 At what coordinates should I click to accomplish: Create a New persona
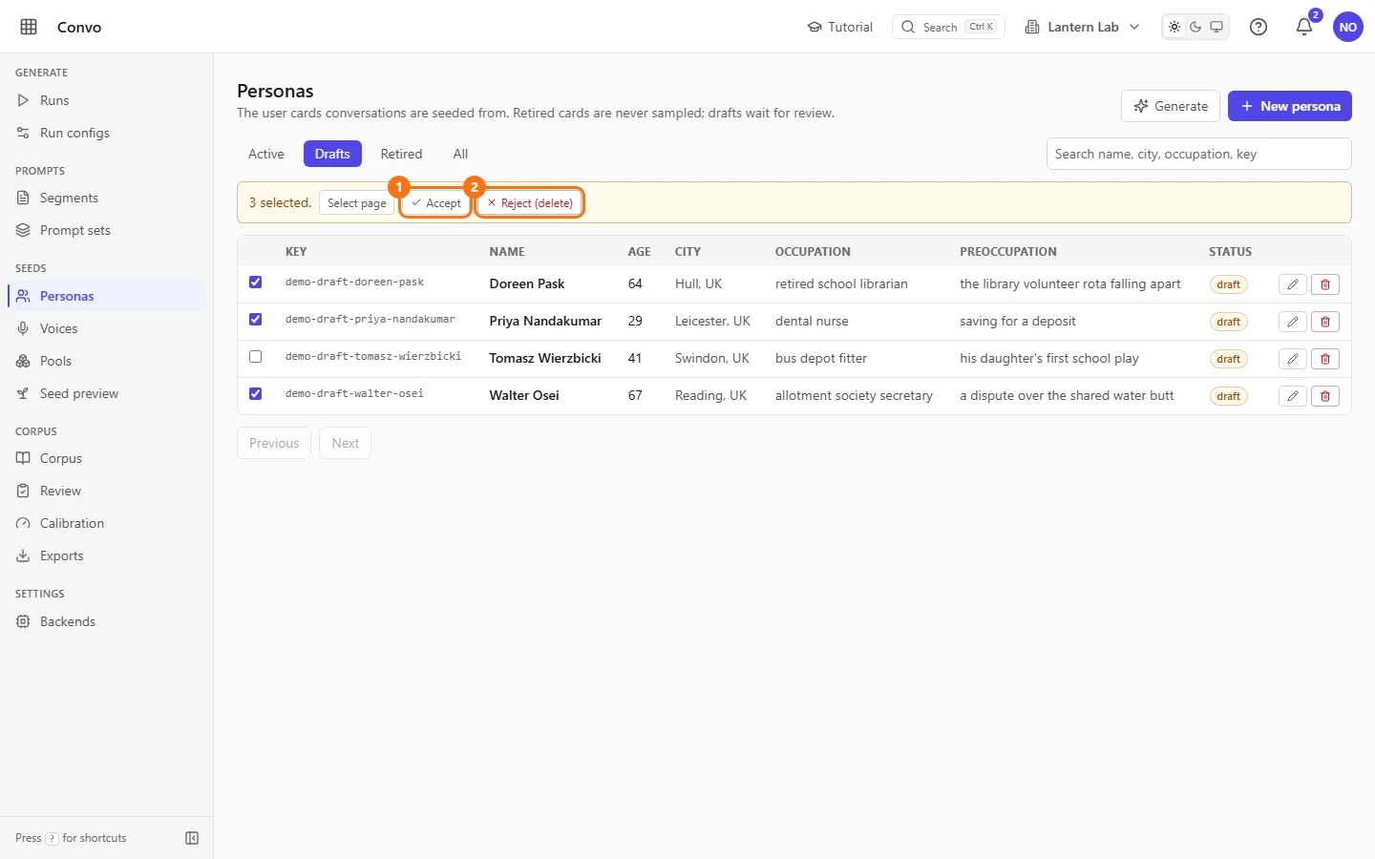[1290, 106]
